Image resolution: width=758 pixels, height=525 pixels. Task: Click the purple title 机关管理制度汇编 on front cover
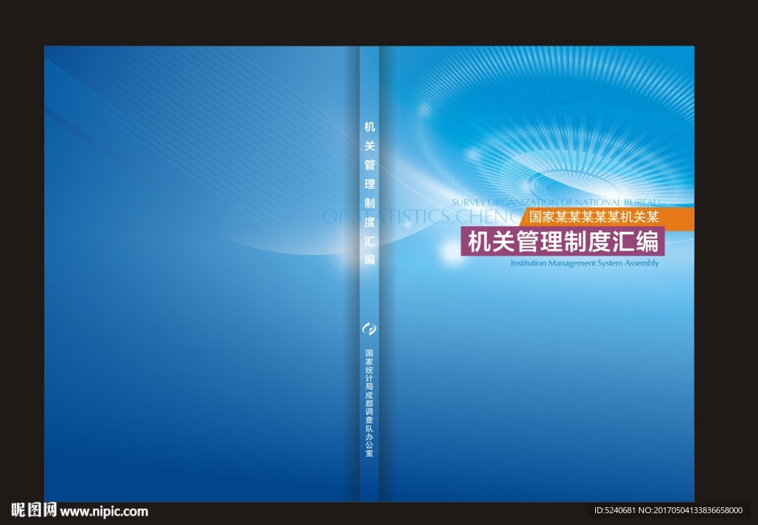click(x=563, y=242)
